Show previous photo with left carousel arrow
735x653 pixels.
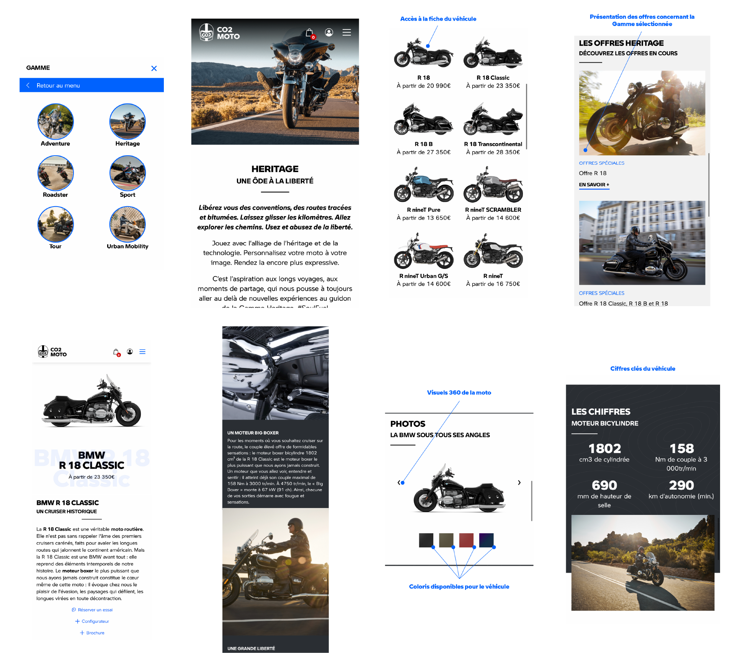pyautogui.click(x=399, y=482)
